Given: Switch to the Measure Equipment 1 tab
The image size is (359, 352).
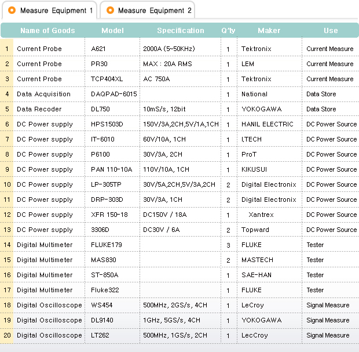Looking at the screenshot, I should tap(50, 10).
